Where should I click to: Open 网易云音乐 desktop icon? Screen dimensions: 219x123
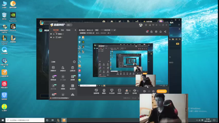[4, 85]
